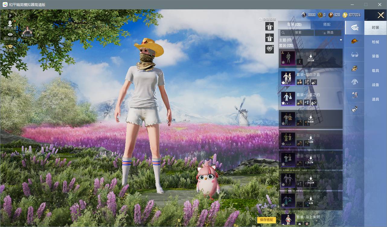Open the 收藏家 collector badge icon

click(10, 46)
